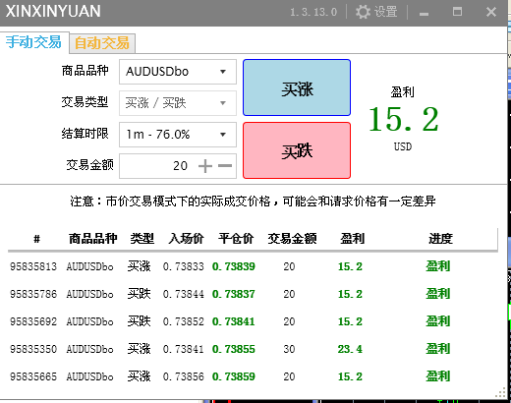Sort table by 盈利 column header
The height and width of the screenshot is (403, 511).
353,238
